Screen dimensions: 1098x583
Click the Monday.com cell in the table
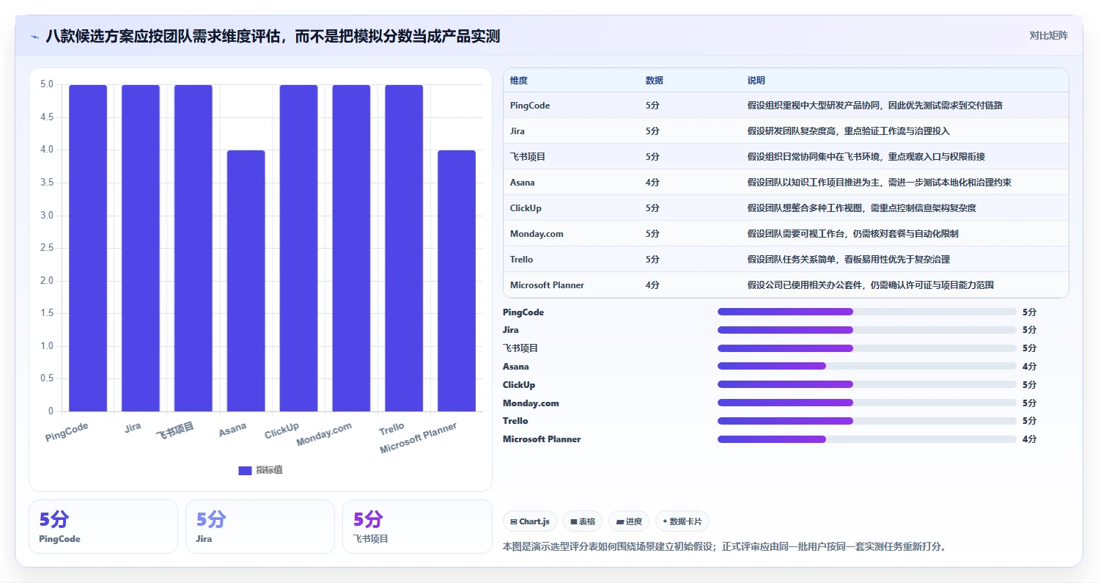[537, 234]
